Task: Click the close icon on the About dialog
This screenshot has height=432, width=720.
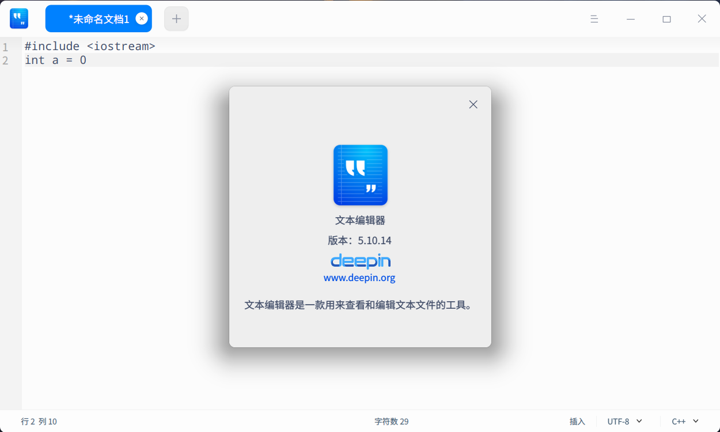Action: 473,104
